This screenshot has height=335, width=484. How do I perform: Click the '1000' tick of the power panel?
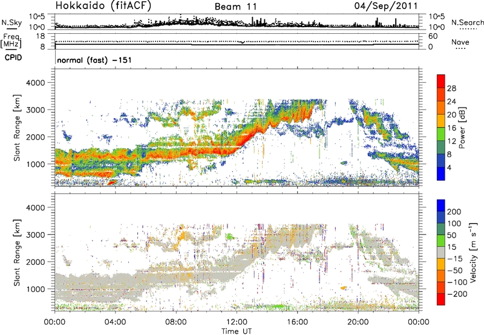[35, 164]
